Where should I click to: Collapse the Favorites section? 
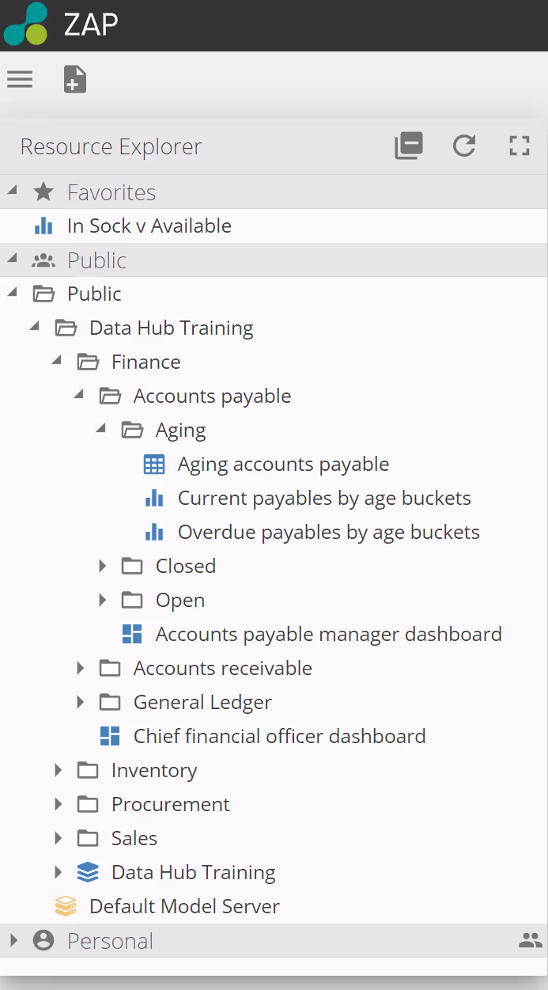[x=13, y=192]
